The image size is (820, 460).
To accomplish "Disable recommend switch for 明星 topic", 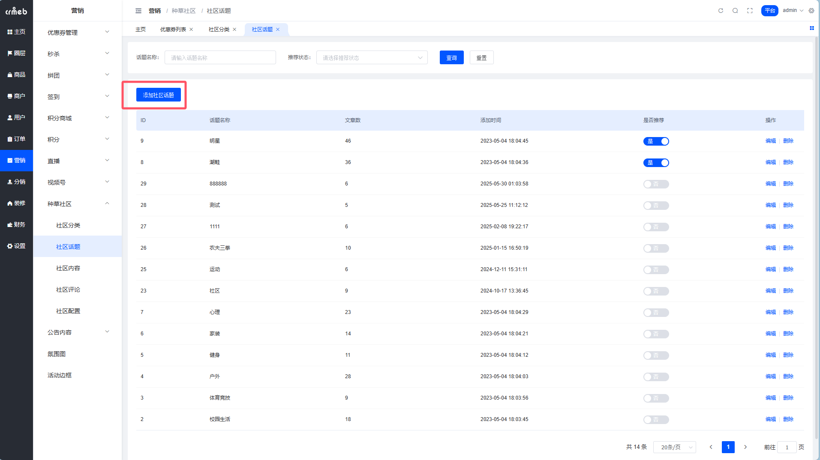I will [656, 141].
